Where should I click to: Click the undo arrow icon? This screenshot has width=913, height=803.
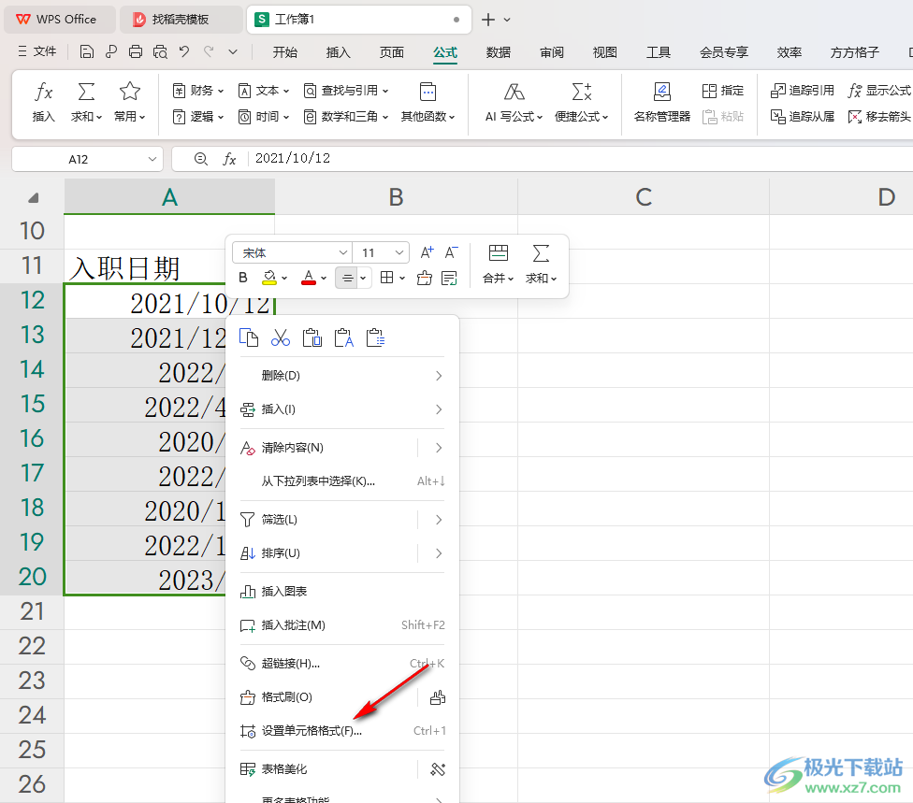[x=184, y=51]
